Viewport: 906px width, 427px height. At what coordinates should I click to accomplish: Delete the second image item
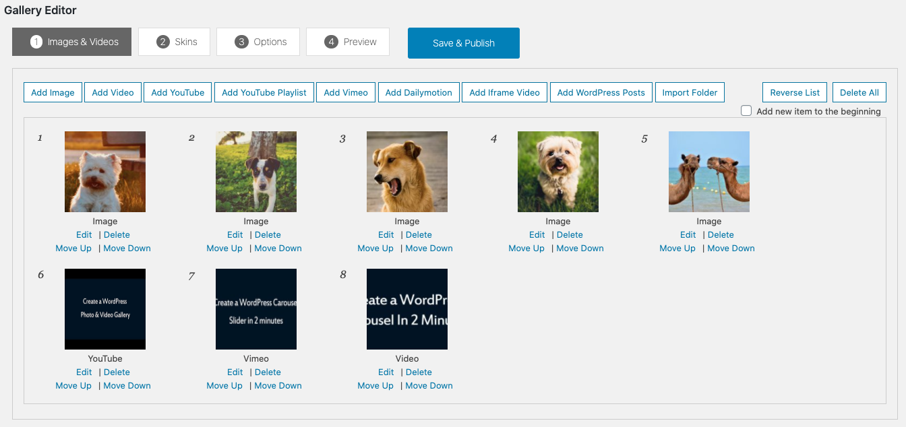268,234
